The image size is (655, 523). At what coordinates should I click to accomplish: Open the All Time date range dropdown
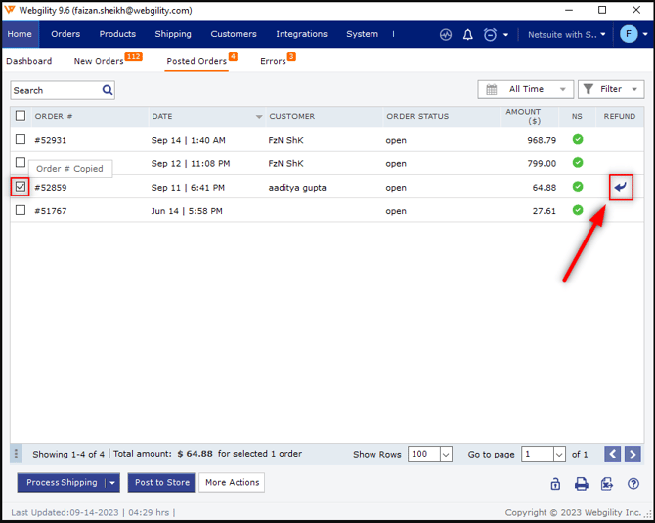click(x=525, y=89)
